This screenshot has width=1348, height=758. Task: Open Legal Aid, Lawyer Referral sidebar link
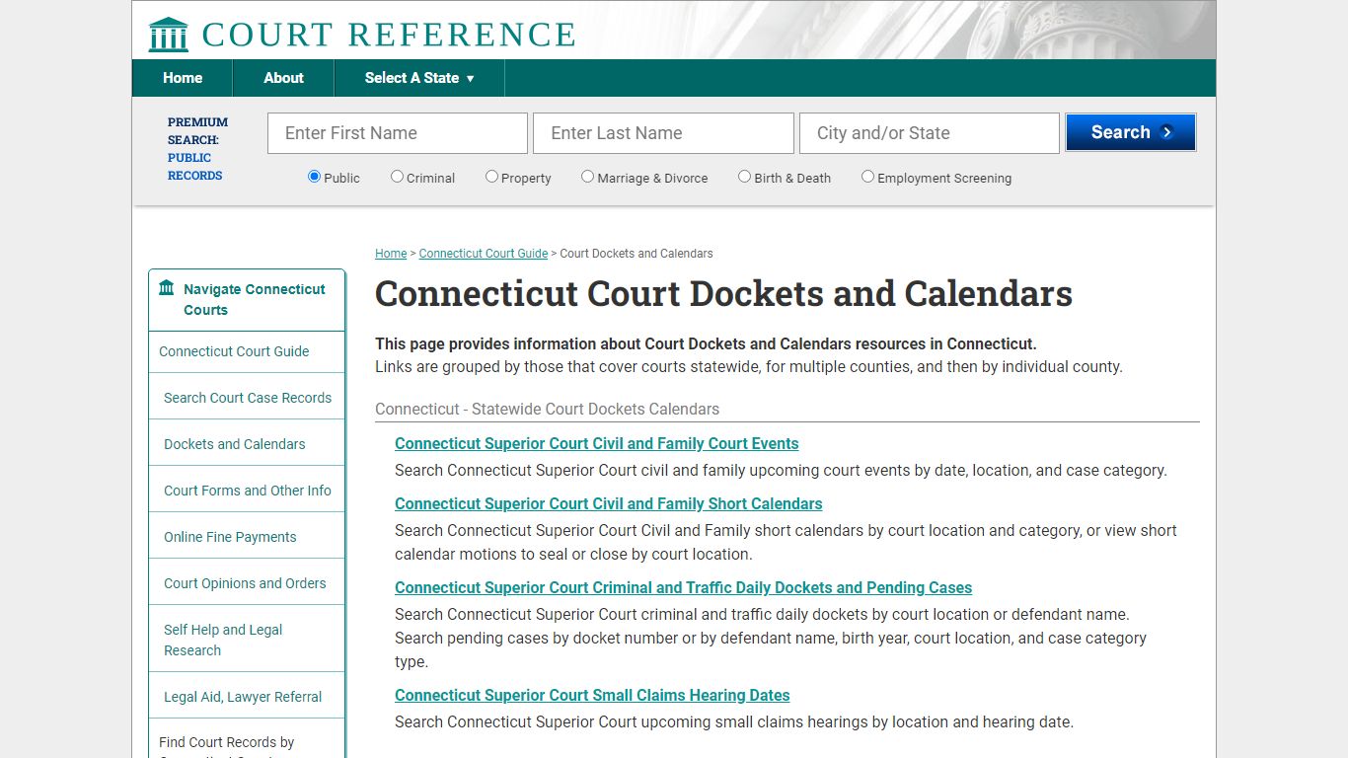point(243,697)
